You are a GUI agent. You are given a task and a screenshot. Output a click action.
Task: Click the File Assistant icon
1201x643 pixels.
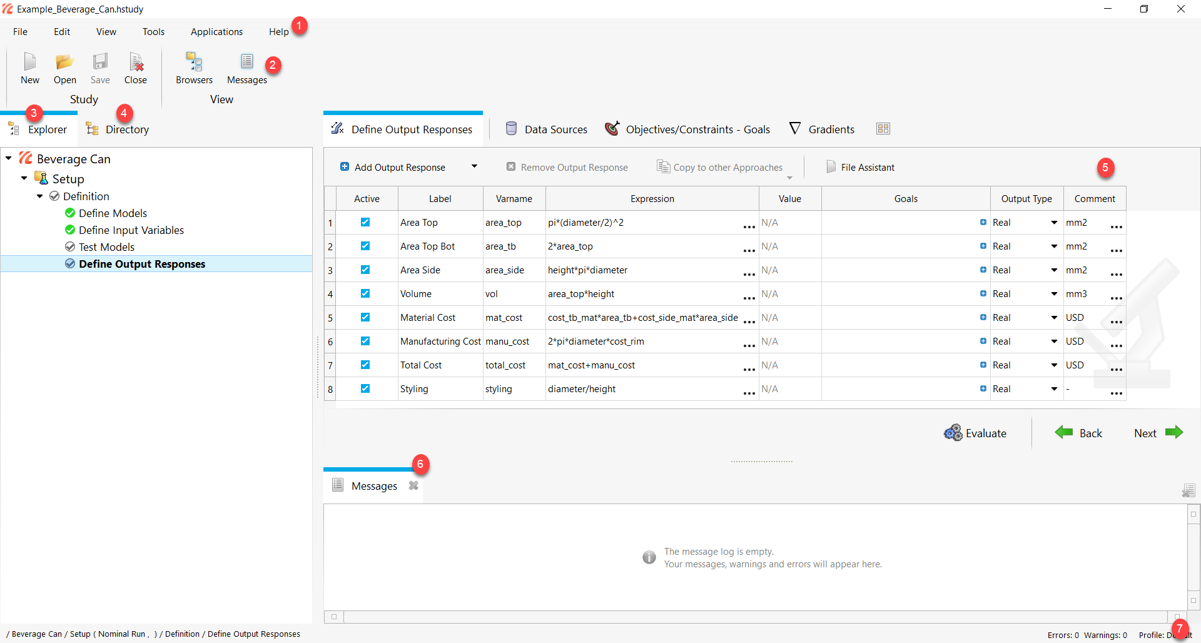click(831, 167)
